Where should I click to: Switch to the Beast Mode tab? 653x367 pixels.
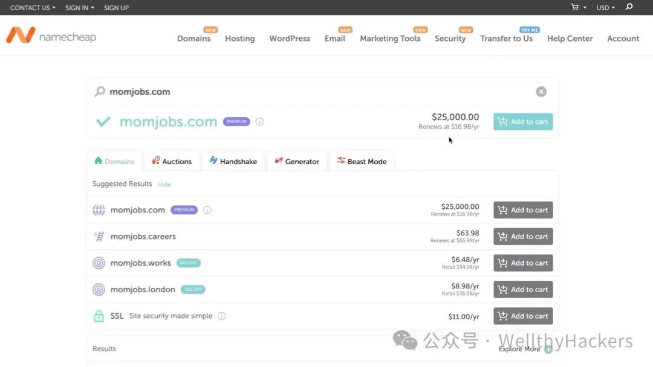(x=362, y=161)
